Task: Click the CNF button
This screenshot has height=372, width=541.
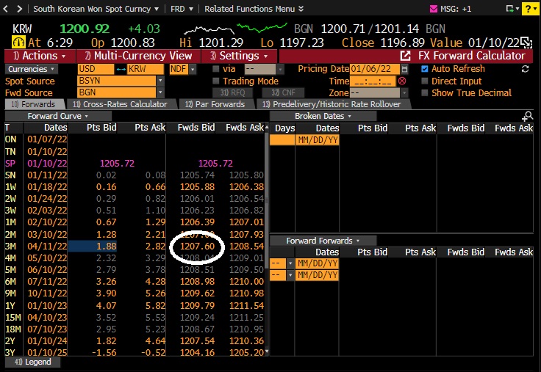Action: [x=283, y=92]
